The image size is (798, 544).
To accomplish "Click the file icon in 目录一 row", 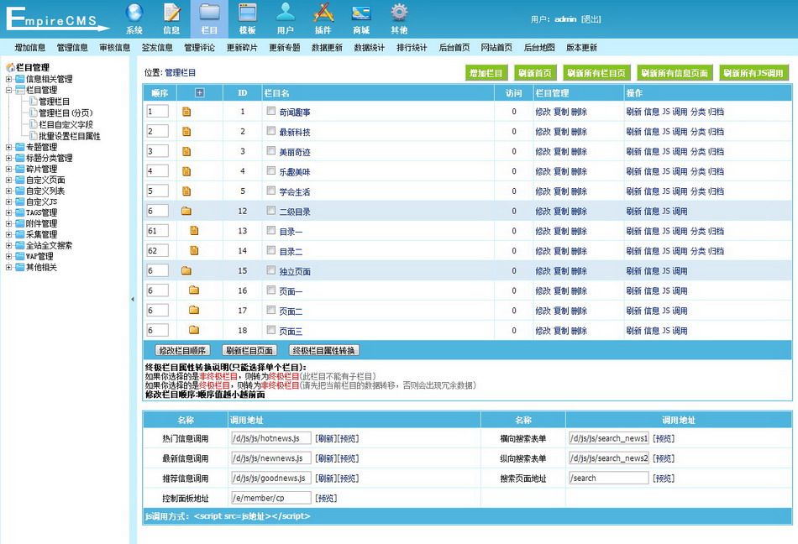I will point(194,230).
